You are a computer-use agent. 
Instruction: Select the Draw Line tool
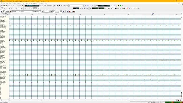tap(6, 11)
